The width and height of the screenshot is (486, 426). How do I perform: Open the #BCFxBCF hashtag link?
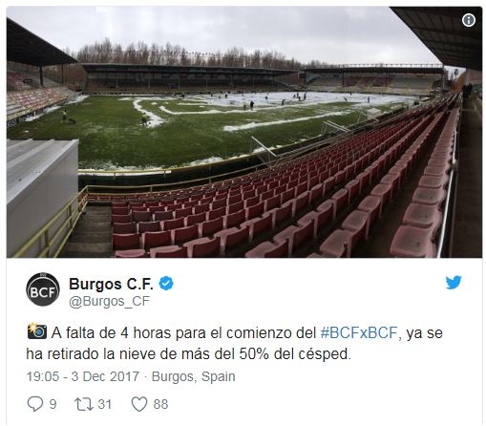point(360,333)
